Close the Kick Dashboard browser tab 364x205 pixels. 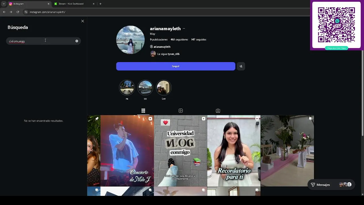[94, 4]
